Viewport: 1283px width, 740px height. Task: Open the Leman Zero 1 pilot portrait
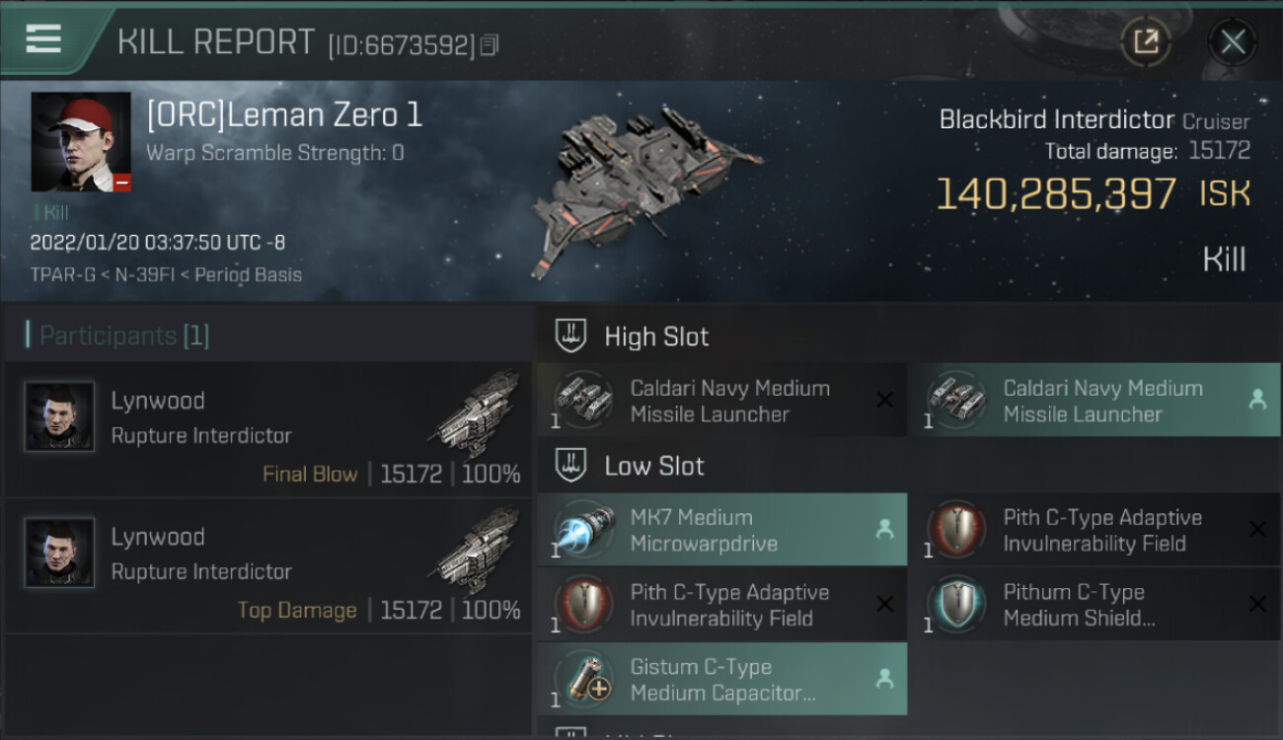[81, 142]
